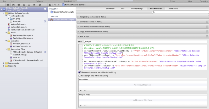Open the Issue navigator warning icon
Screen dimensions: 209x109
pyautogui.click(x=24, y=5)
